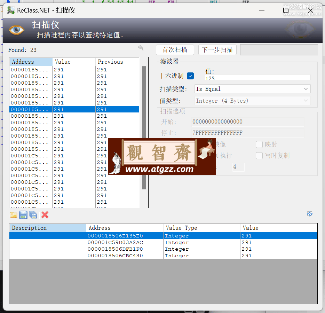Save address records with floppy icon
Screen dimensions: 325x313
[23, 215]
